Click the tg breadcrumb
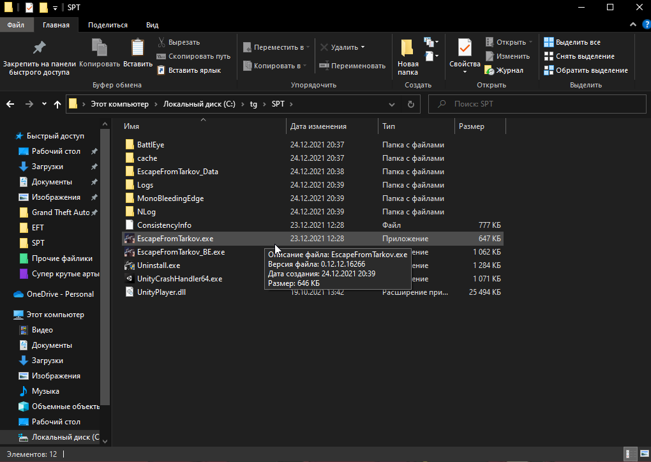 (x=253, y=104)
